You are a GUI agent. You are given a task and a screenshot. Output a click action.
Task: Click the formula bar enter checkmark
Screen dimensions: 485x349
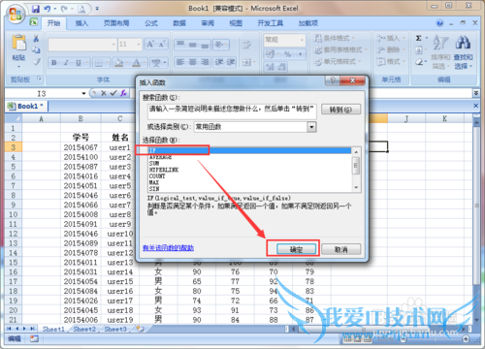coord(113,93)
